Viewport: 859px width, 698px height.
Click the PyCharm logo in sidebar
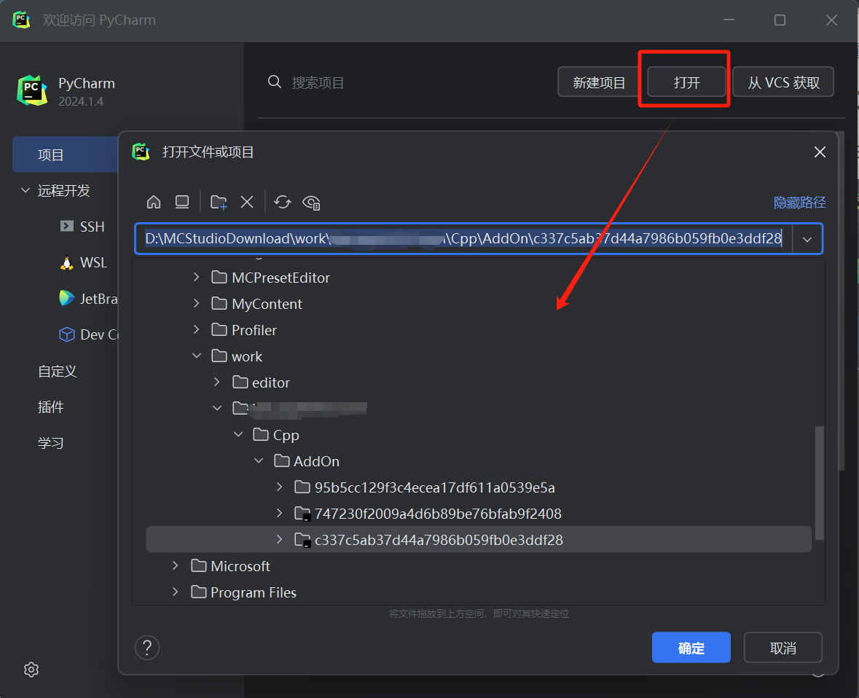[32, 91]
